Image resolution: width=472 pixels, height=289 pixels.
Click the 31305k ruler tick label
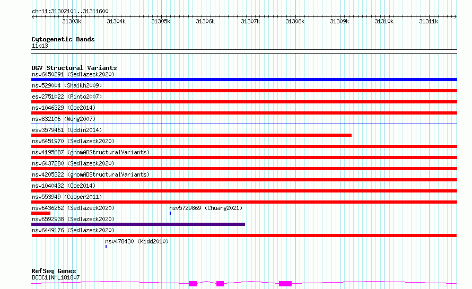[161, 21]
